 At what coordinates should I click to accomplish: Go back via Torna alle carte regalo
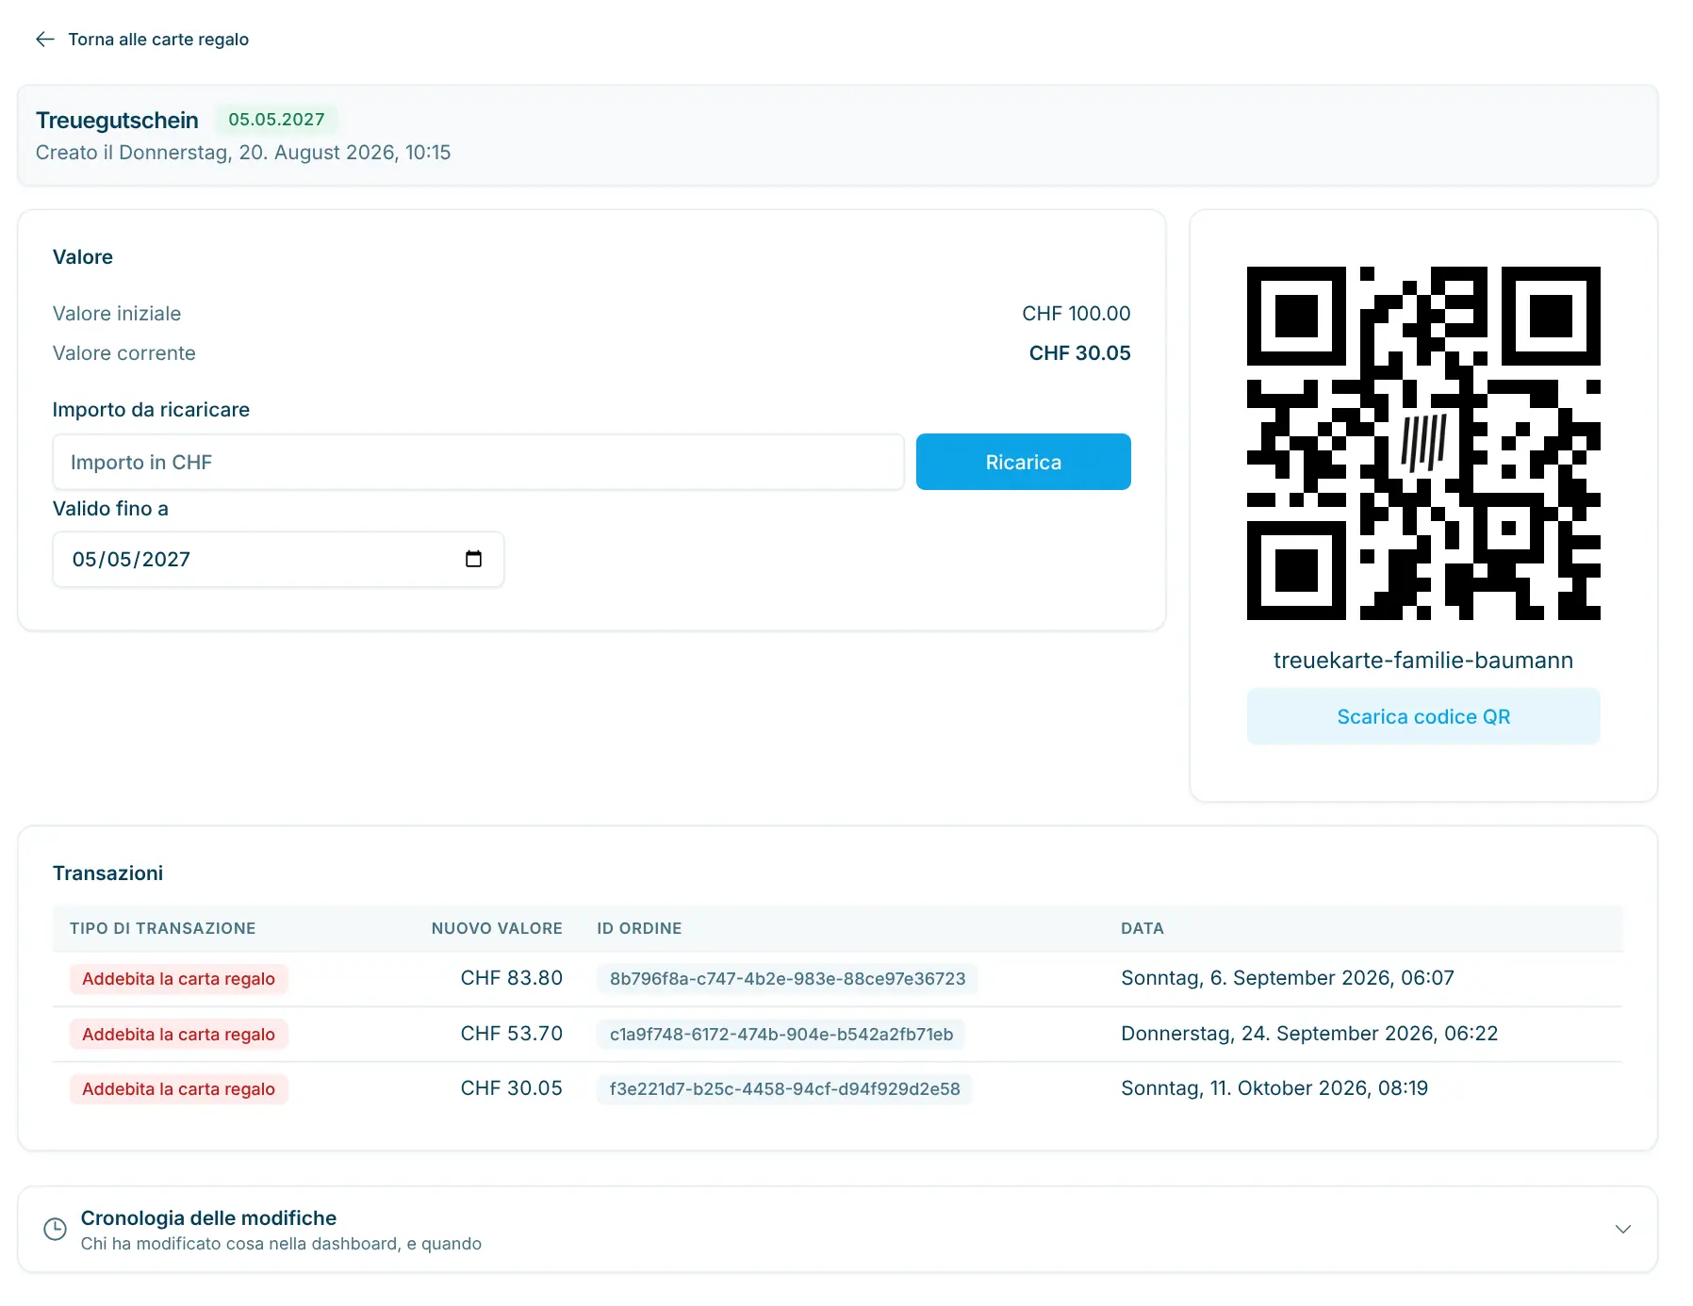[158, 39]
